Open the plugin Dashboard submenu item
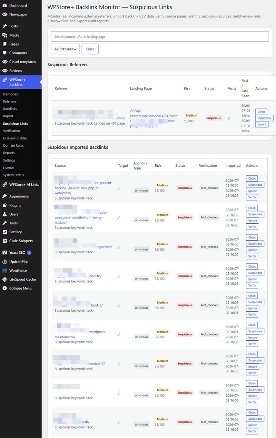Image resolution: width=276 pixels, height=438 pixels. point(11,94)
